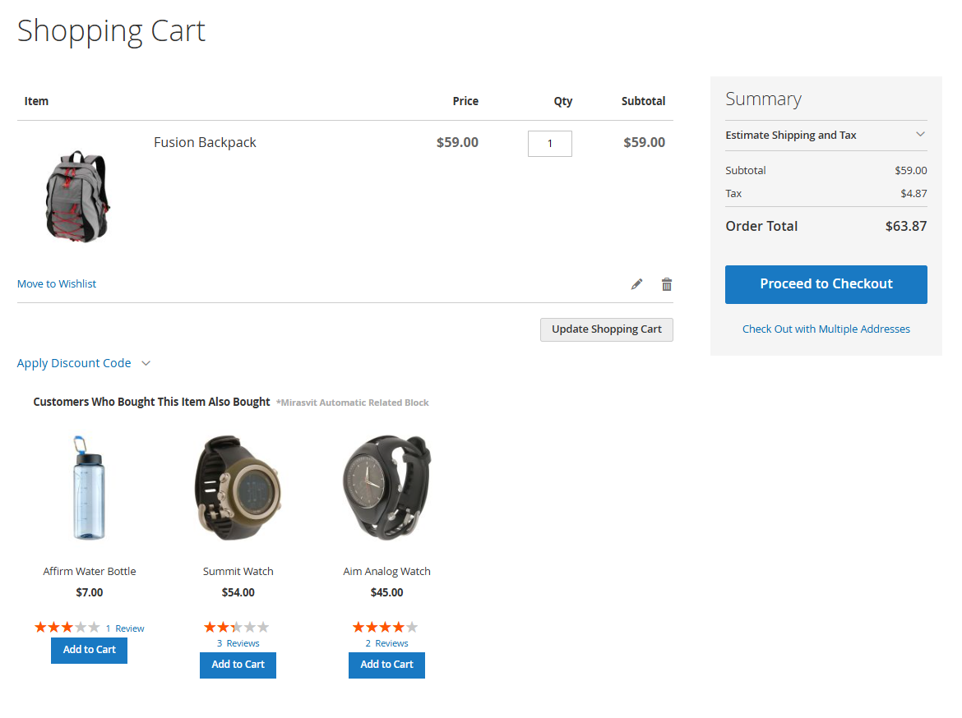Click Move to Wishlist
The height and width of the screenshot is (718, 962).
(56, 283)
